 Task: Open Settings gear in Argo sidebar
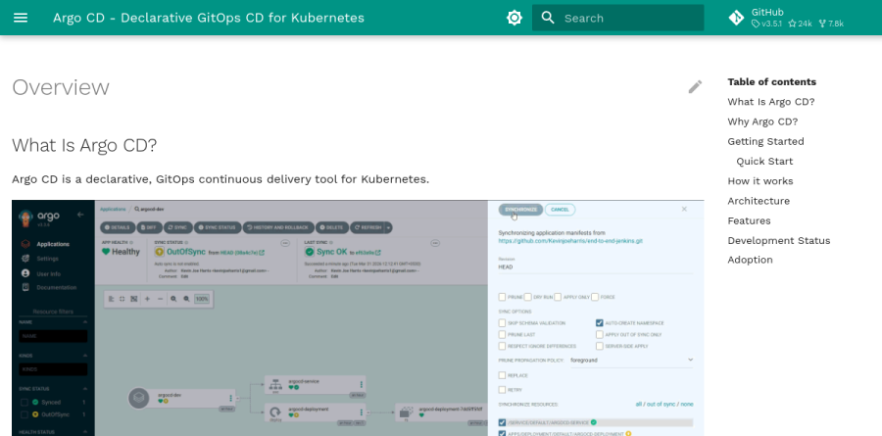(25, 259)
